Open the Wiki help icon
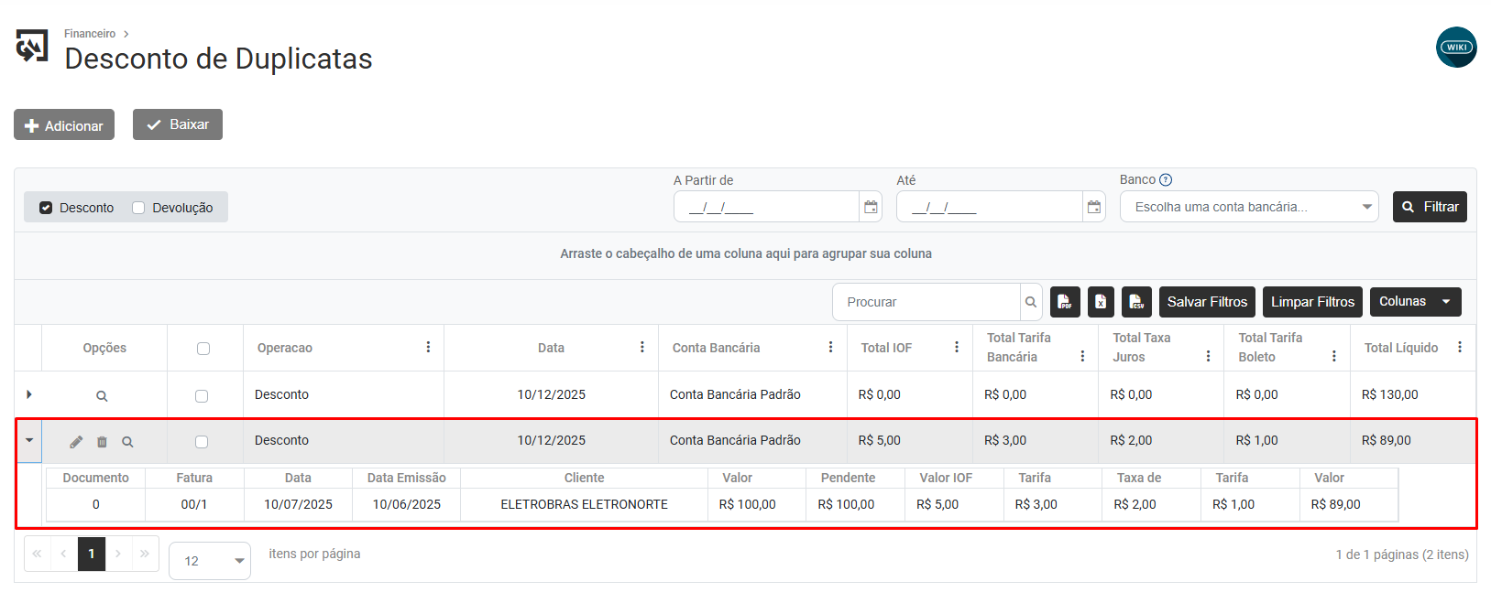Viewport: 1491px width, 603px height. pos(1455,48)
